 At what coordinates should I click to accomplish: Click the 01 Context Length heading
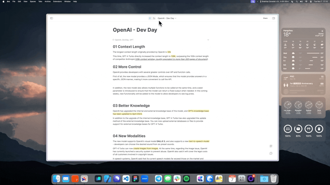tap(129, 47)
